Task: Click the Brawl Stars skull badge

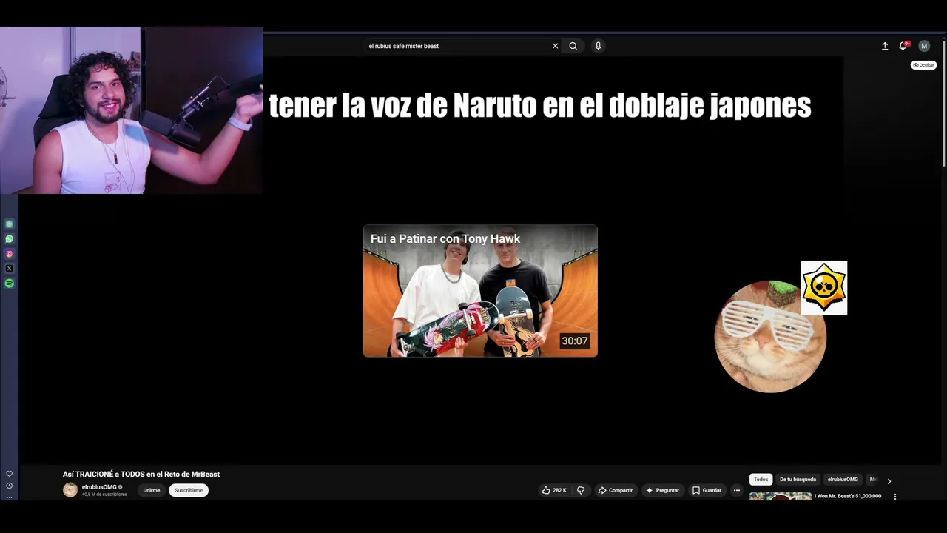Action: click(823, 287)
